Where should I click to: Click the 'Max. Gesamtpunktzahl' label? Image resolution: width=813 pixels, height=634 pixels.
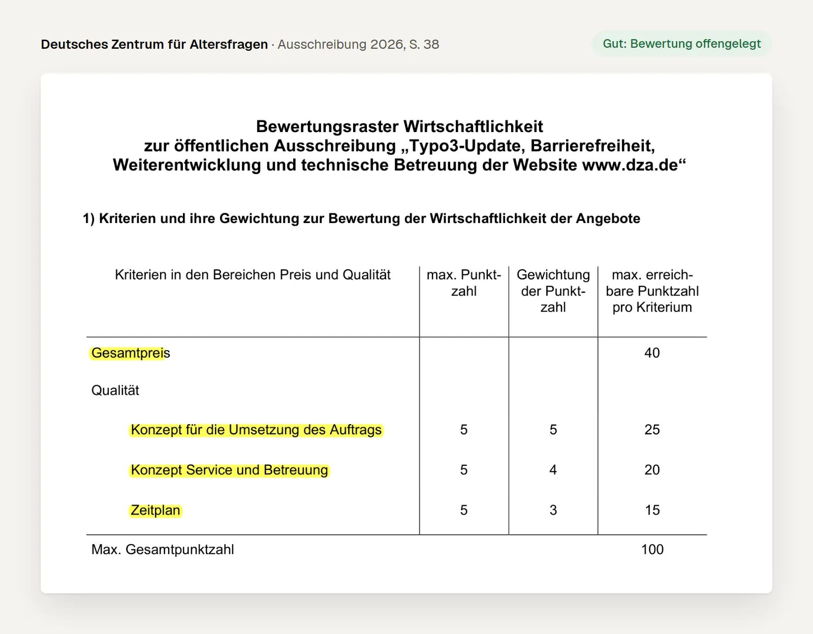coord(163,550)
